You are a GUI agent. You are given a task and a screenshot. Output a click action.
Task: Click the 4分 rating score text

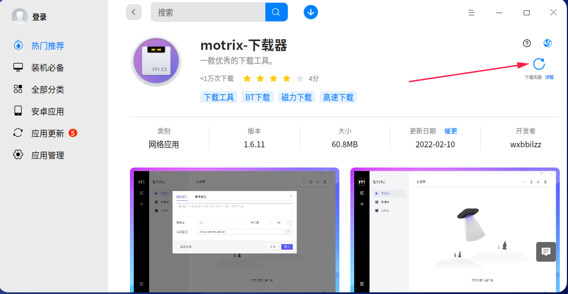[314, 78]
